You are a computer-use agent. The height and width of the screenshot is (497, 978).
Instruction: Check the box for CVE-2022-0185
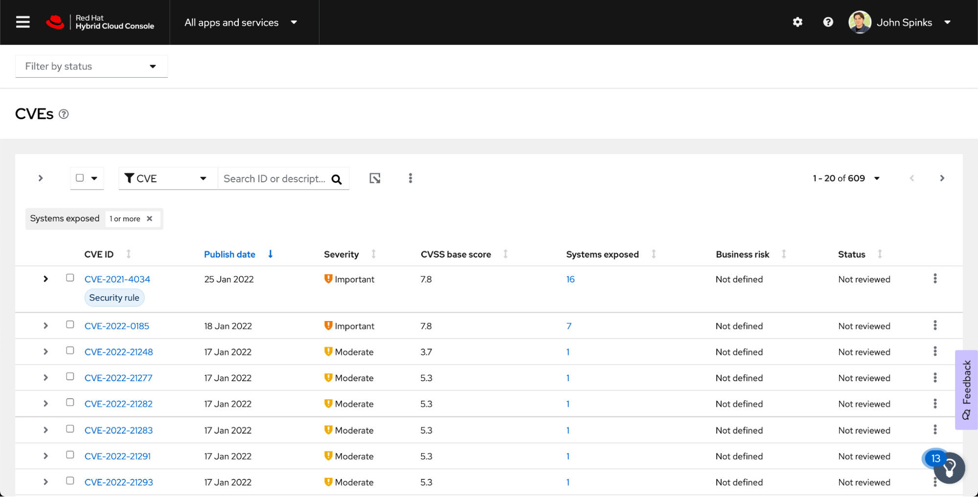pyautogui.click(x=70, y=325)
